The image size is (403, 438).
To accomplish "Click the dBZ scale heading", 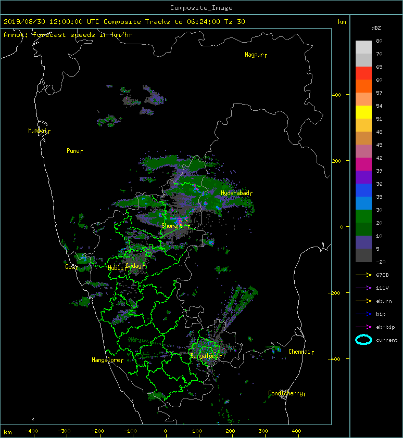I will click(x=376, y=28).
